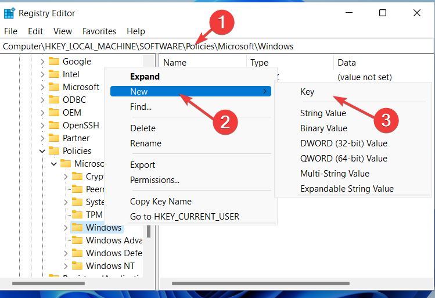Create a new DWORD (32-bit) Value

click(353, 143)
